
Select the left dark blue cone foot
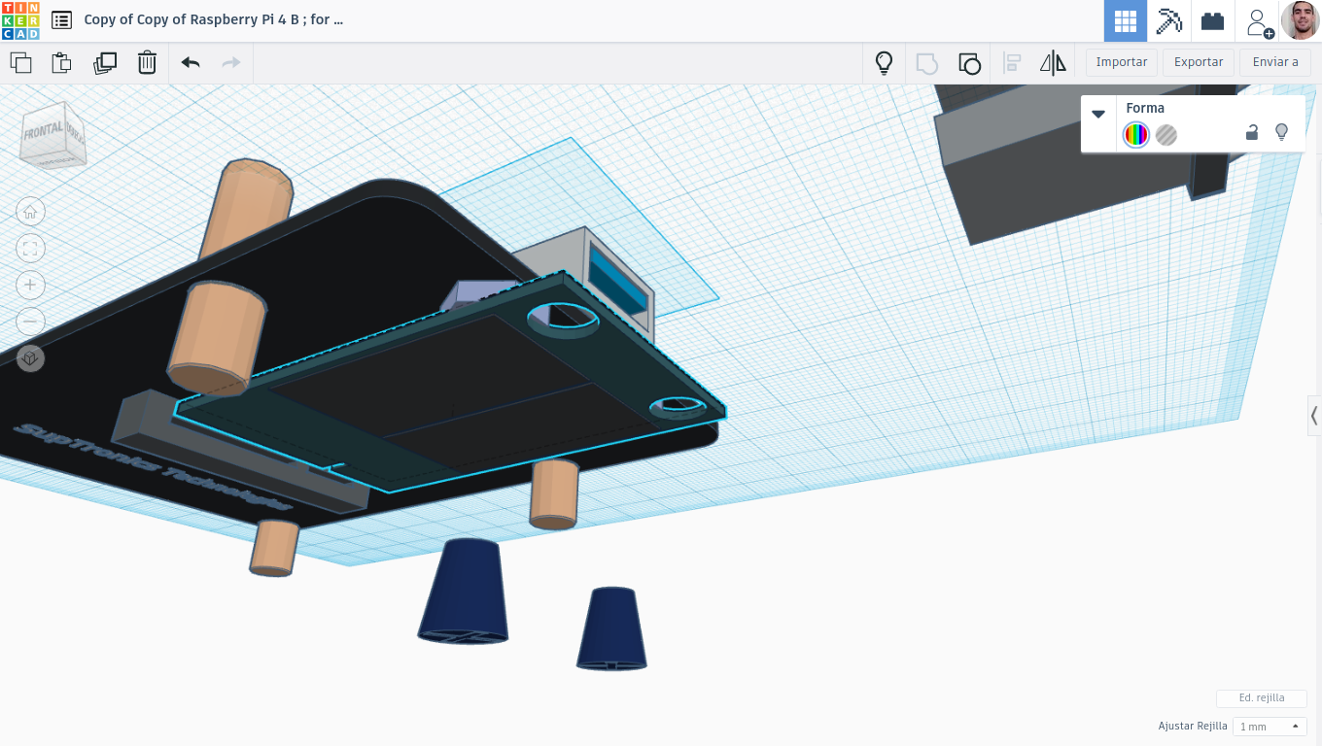point(465,591)
